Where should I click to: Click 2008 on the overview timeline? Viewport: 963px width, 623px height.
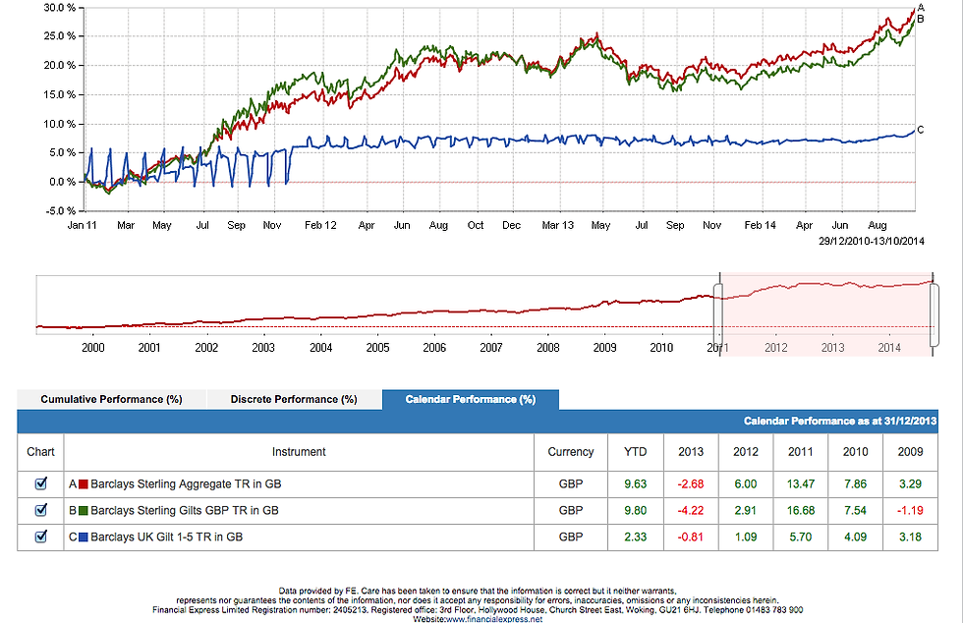(x=548, y=348)
